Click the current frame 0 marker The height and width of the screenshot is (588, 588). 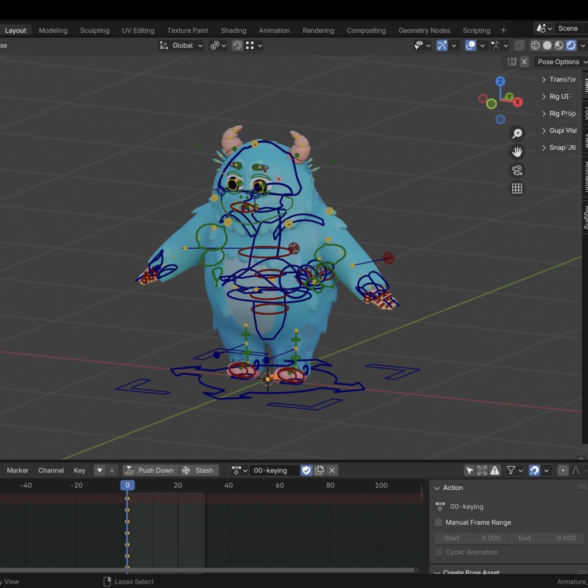click(x=127, y=485)
